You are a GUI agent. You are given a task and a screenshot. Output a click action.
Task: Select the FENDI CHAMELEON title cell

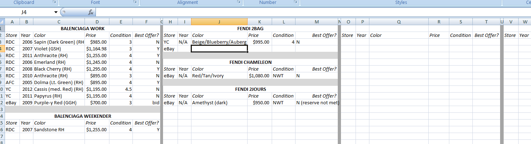tap(250, 62)
